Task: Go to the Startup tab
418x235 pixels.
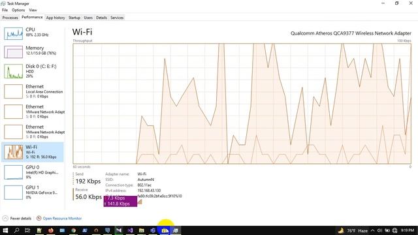Action: pyautogui.click(x=74, y=18)
